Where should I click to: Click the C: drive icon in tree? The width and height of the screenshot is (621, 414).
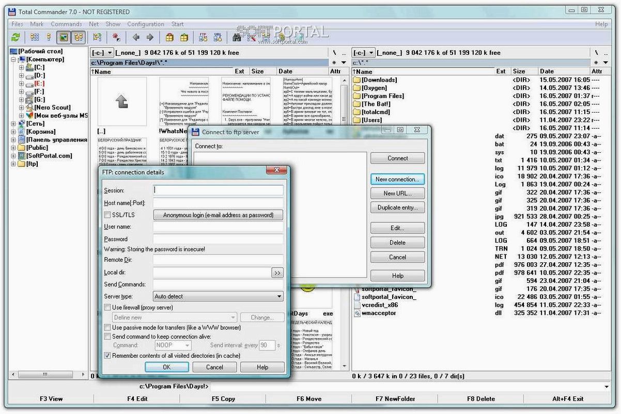[29, 67]
